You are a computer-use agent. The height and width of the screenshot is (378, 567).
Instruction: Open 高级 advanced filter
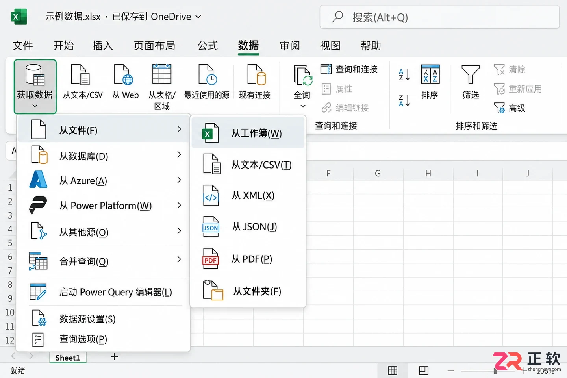point(510,108)
